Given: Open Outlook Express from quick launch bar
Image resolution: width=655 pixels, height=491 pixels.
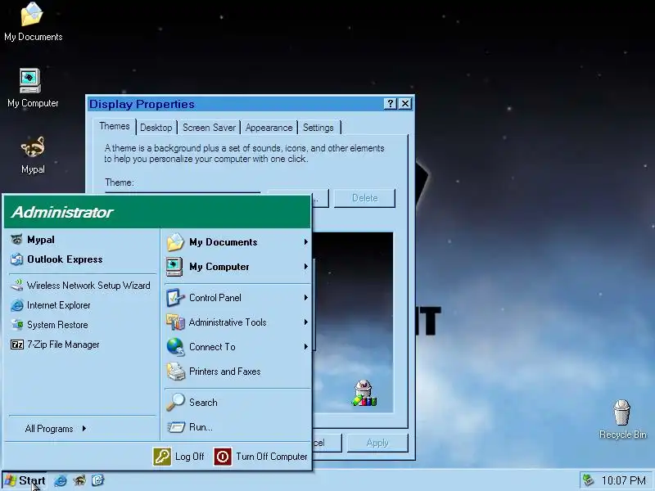Looking at the screenshot, I should pos(97,480).
